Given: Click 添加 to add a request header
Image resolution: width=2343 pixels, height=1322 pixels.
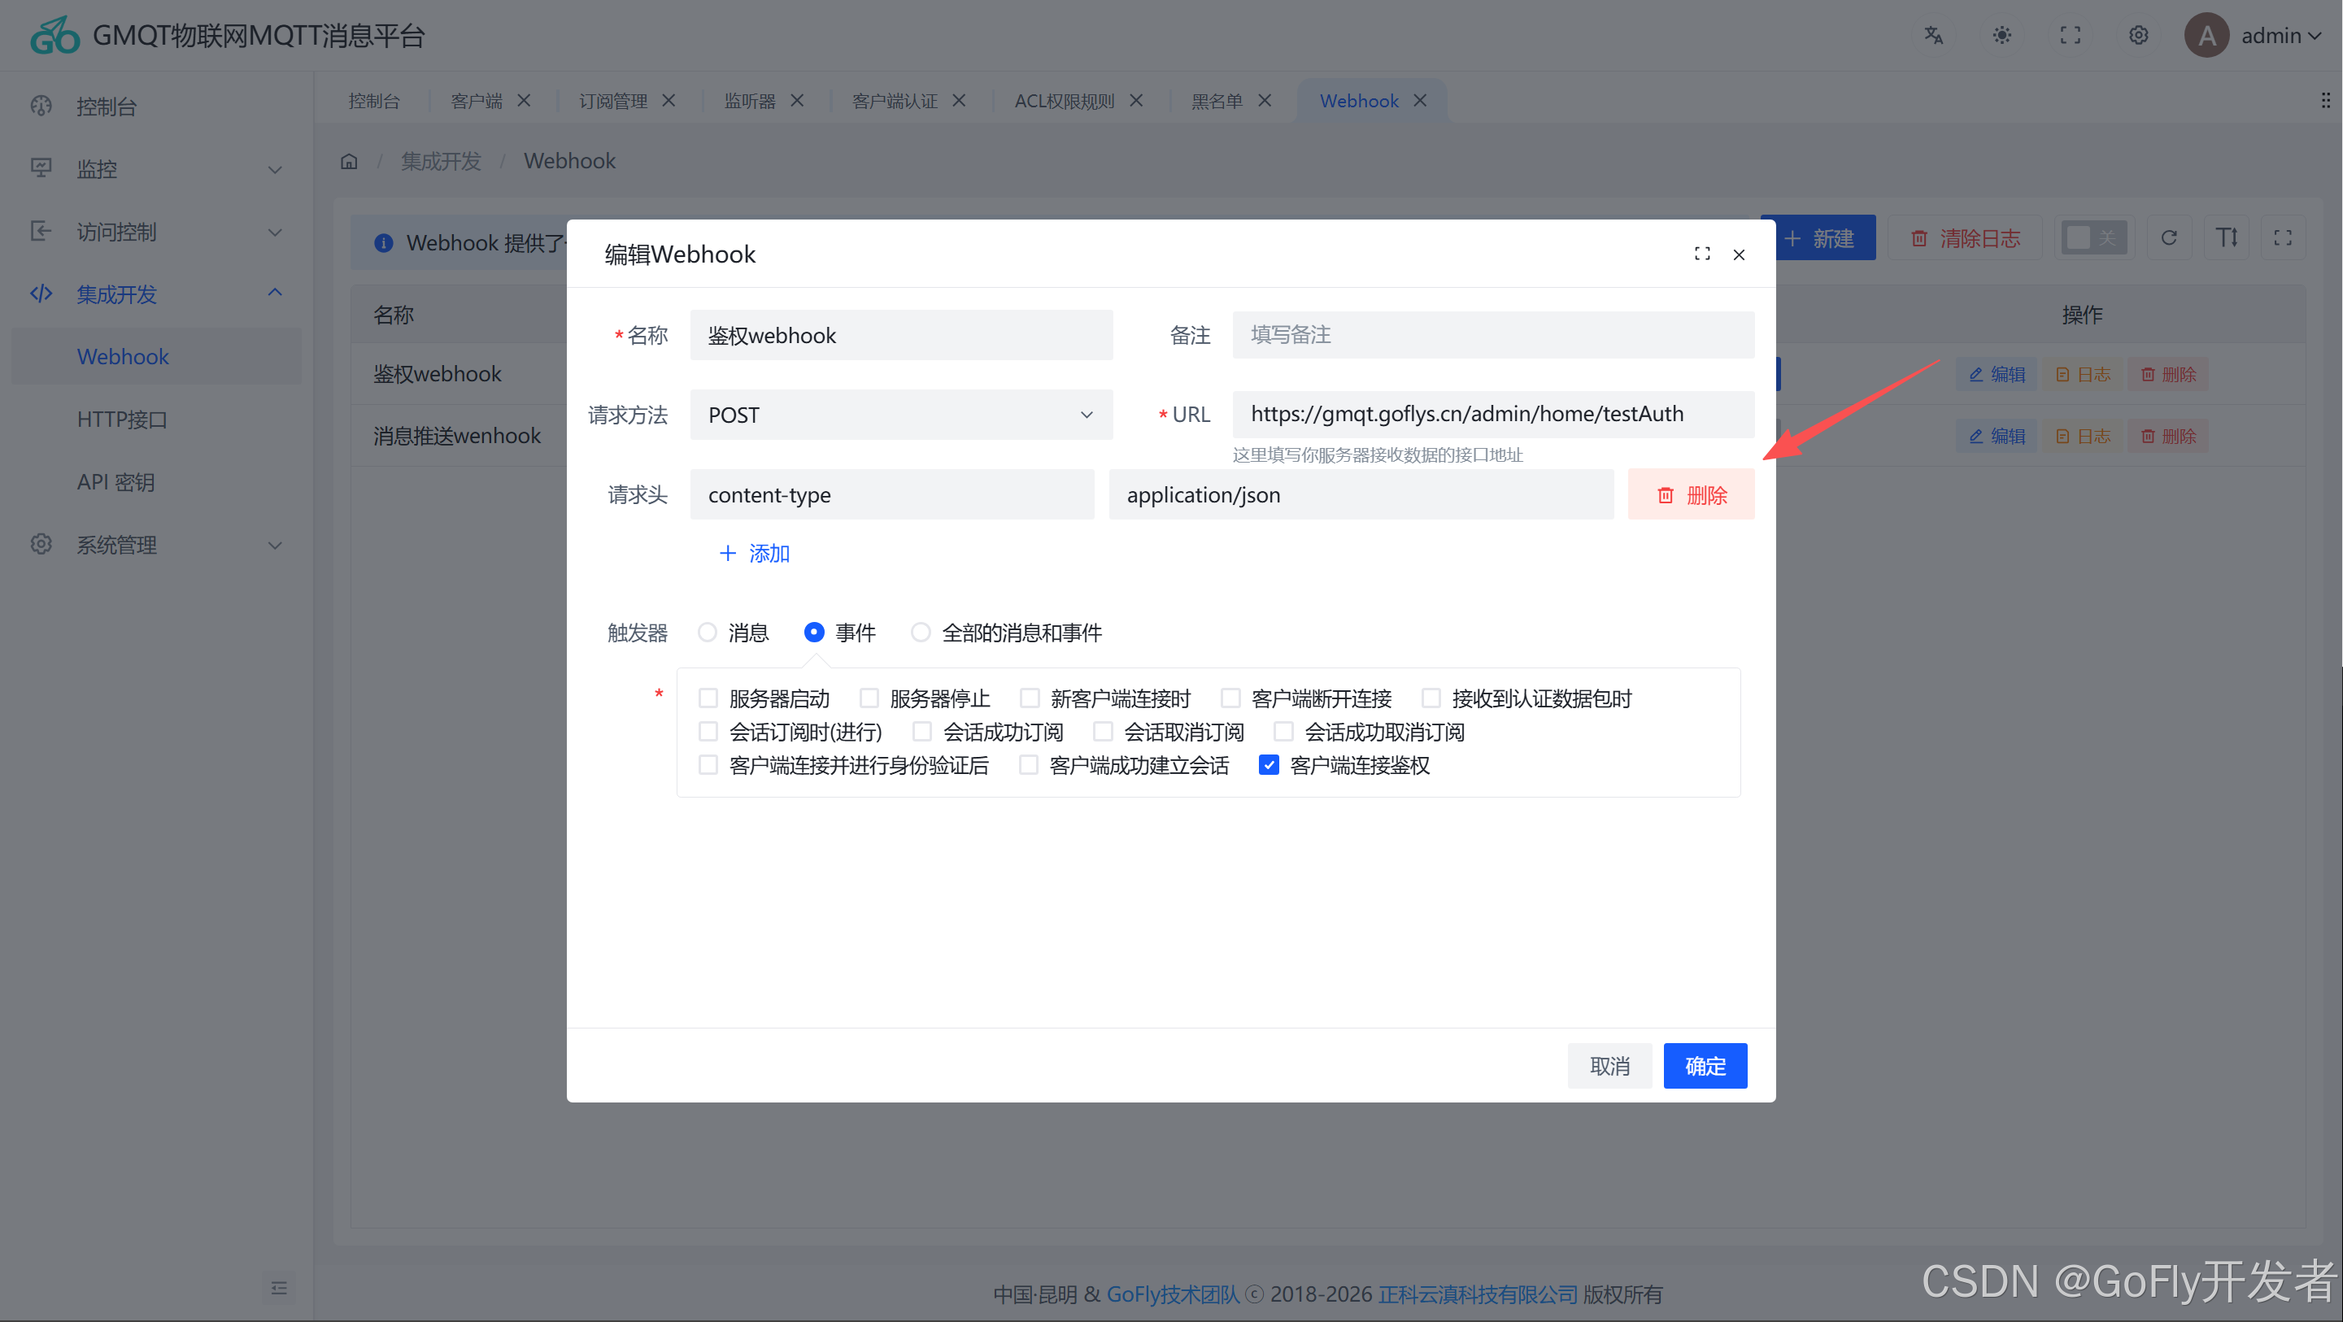Looking at the screenshot, I should tap(754, 554).
